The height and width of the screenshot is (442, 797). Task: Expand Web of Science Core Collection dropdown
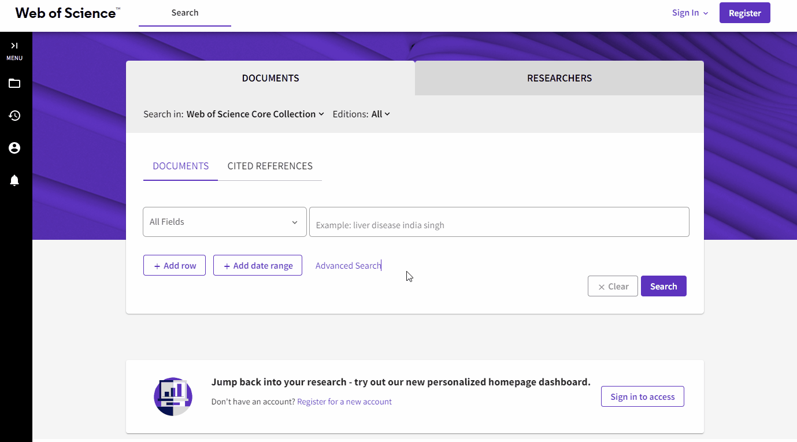pos(255,114)
